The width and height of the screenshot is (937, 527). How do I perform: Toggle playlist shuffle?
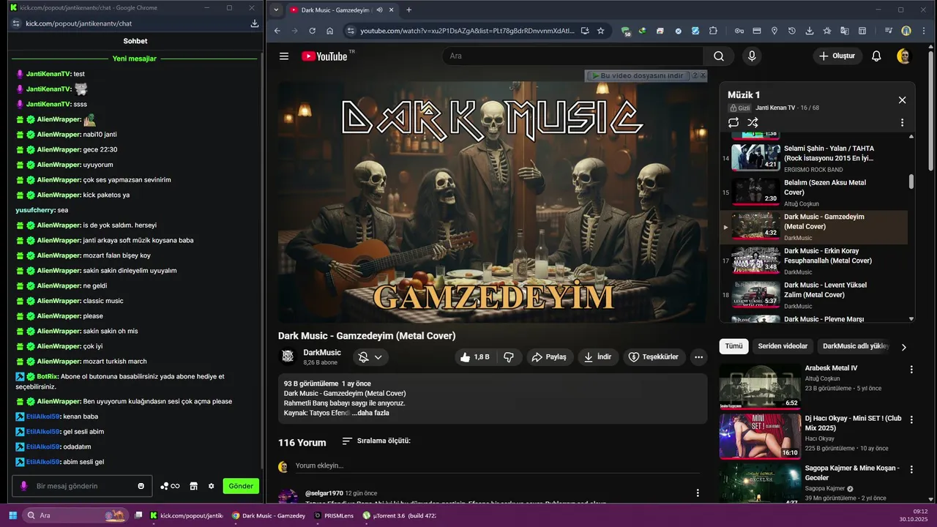[753, 123]
